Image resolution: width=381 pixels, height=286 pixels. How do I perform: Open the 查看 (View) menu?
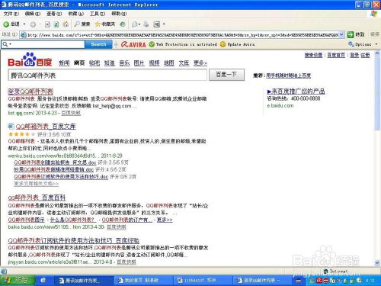pos(54,14)
